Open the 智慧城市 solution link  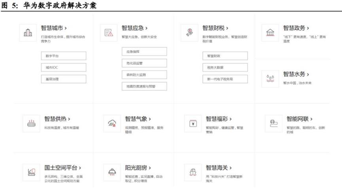coord(54,28)
